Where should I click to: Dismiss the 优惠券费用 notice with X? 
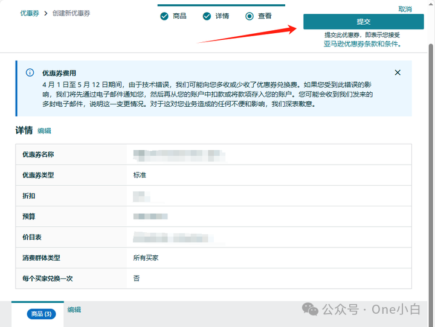pos(398,72)
